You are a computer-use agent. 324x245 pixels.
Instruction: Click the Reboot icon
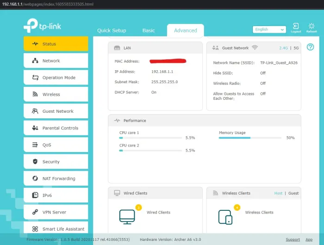[312, 27]
